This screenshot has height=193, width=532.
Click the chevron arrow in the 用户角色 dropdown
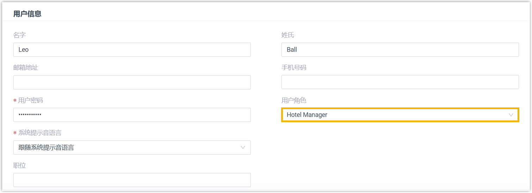point(511,115)
